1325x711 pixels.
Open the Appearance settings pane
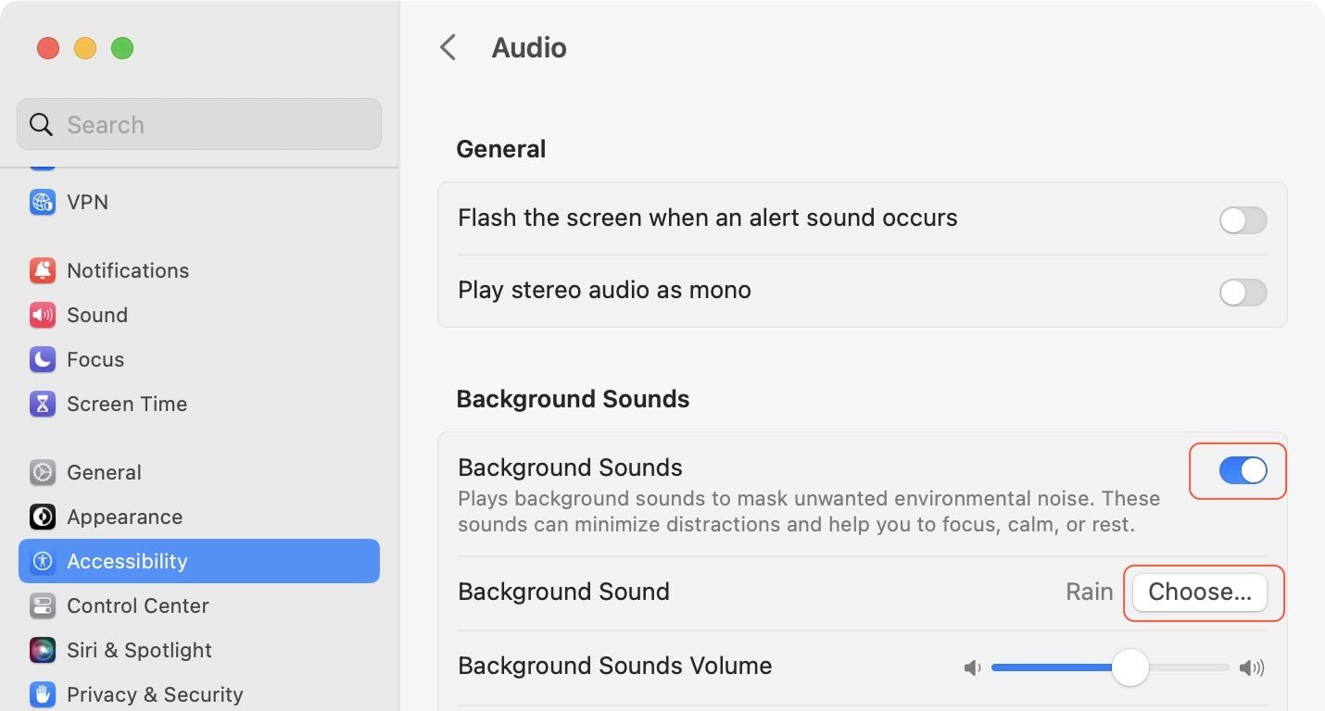[x=124, y=517]
